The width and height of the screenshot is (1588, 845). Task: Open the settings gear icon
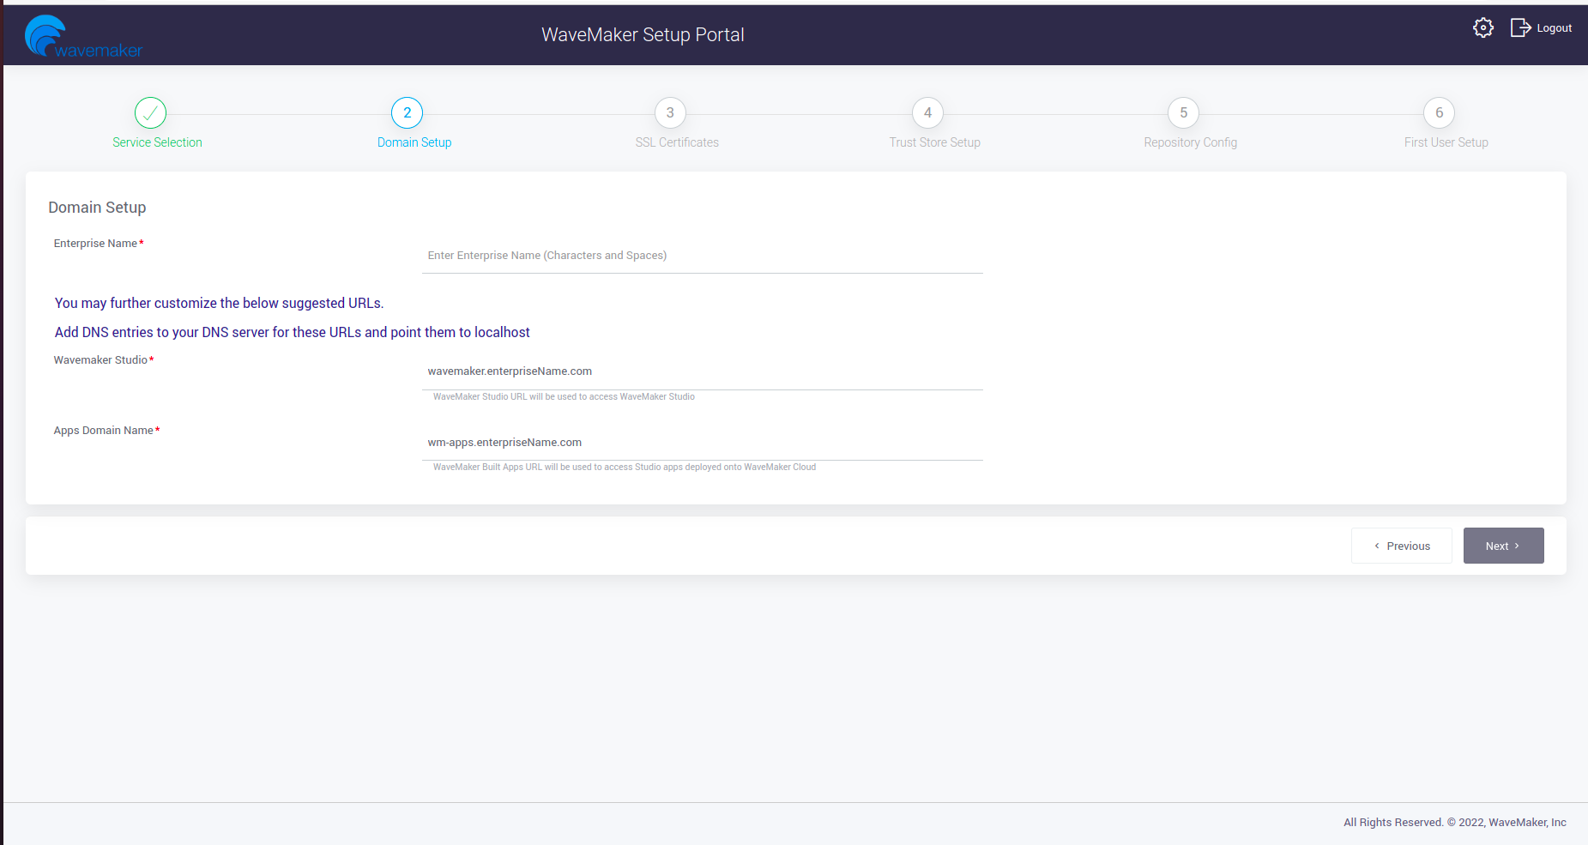(x=1482, y=28)
